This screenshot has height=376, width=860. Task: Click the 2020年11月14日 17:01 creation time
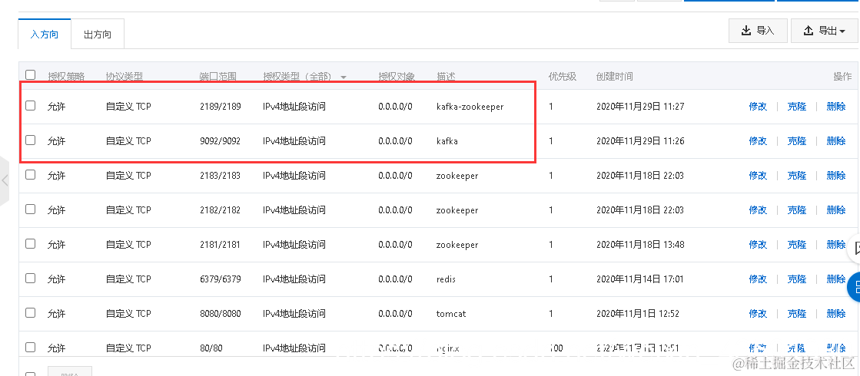(x=640, y=279)
